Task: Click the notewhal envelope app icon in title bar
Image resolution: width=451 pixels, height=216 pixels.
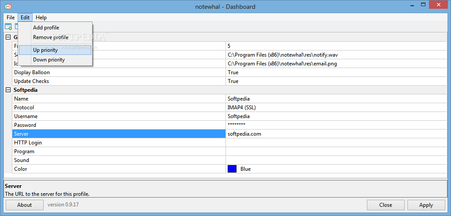Action: tap(8, 6)
